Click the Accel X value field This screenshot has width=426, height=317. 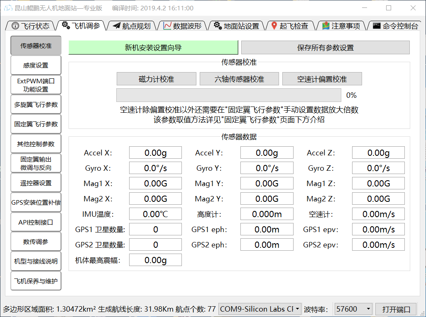coord(155,153)
